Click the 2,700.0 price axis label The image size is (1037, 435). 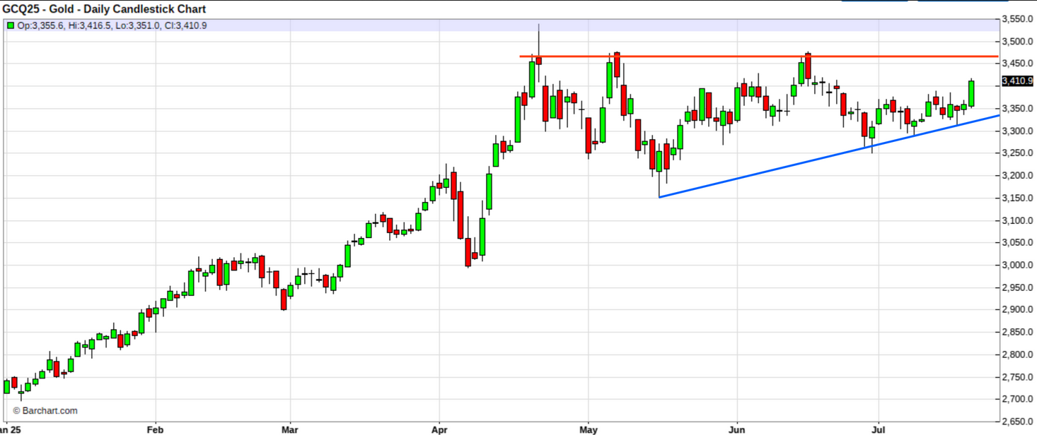click(x=1019, y=400)
